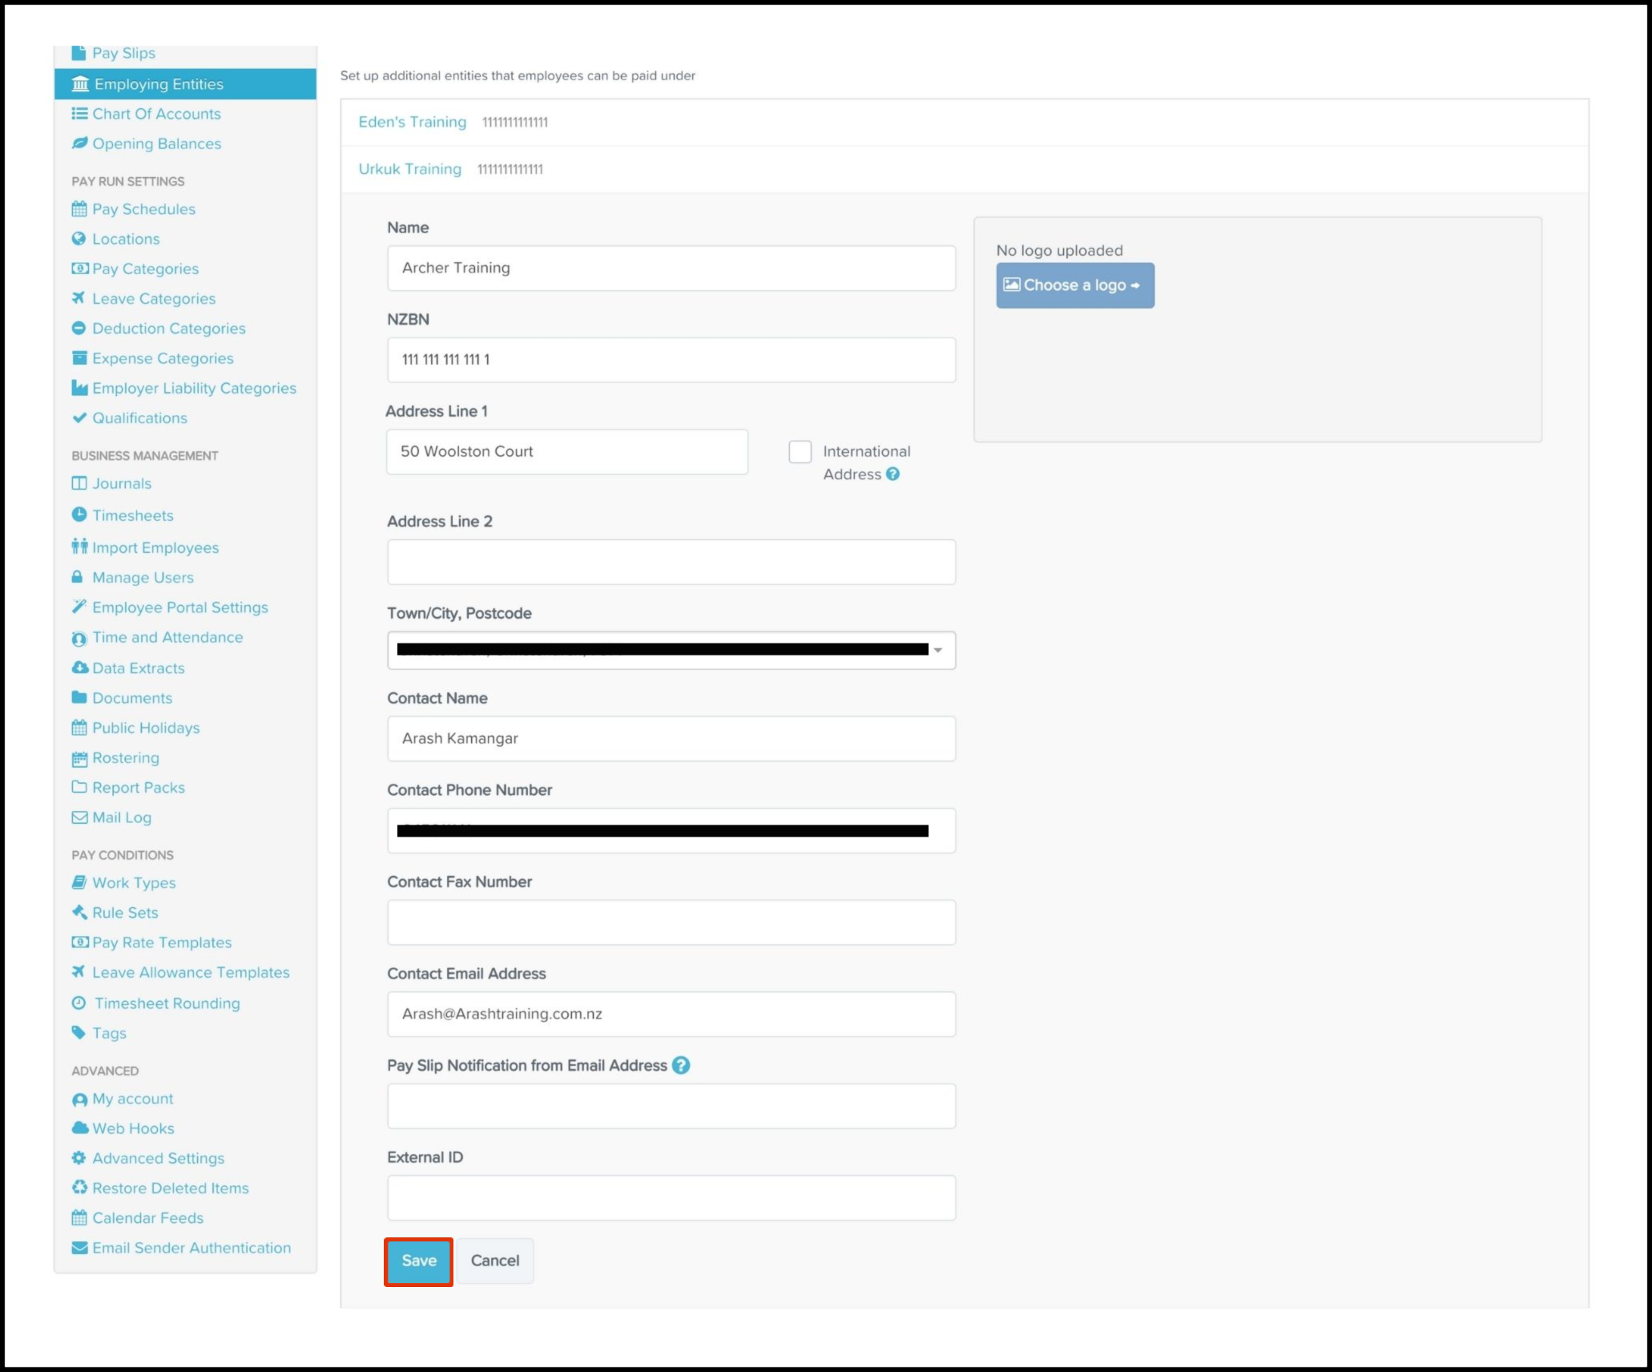This screenshot has width=1652, height=1372.
Task: Open Employing Entities in sidebar
Action: (159, 84)
